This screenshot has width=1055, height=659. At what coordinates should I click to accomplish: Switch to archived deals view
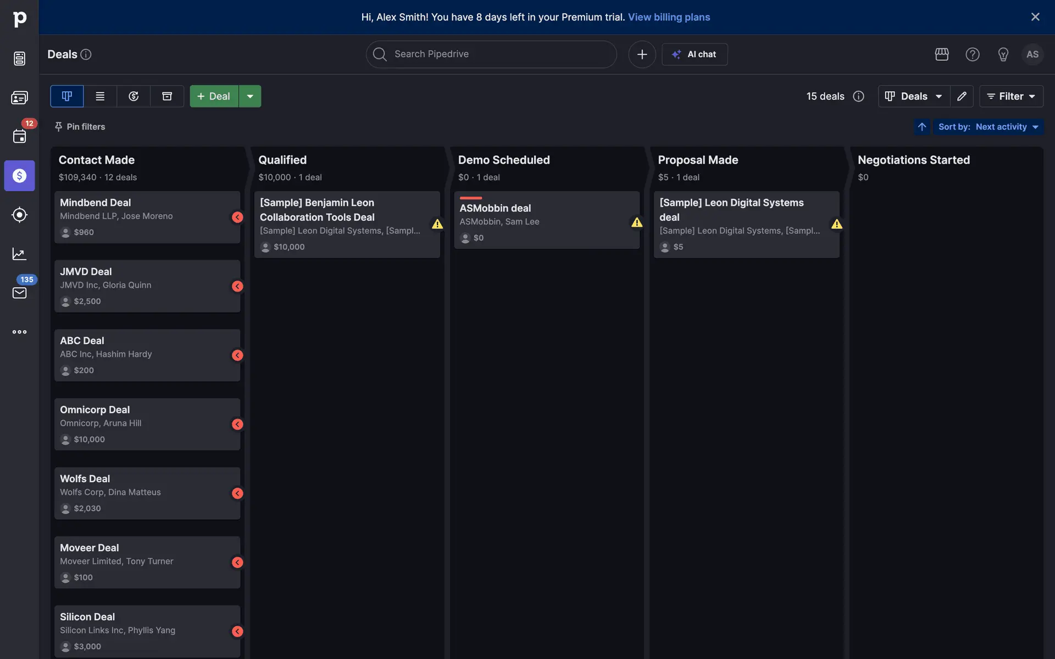tap(167, 96)
